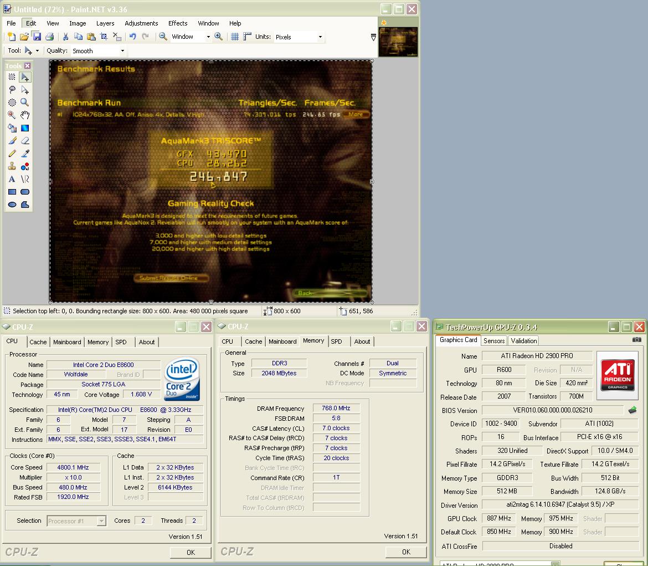The image size is (648, 566).
Task: Open the Validation tab in GPU-Z
Action: click(x=523, y=340)
